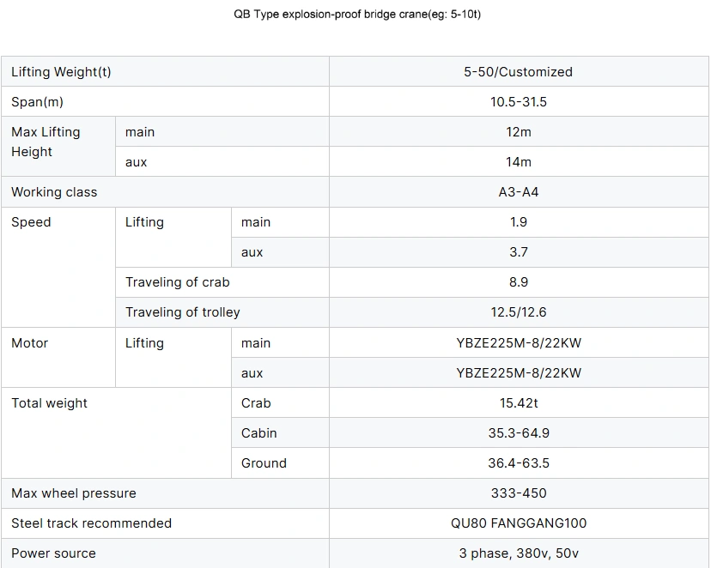Viewport: 711px width, 568px height.
Task: Select the 15.42t crab weight value
Action: (x=518, y=403)
